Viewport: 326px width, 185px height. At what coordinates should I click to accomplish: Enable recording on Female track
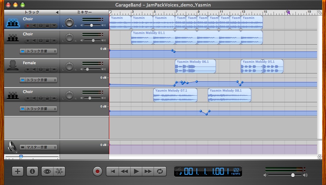pos(28,70)
